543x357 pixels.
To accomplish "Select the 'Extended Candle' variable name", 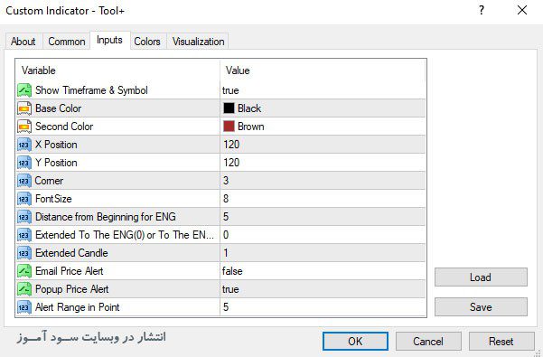I will tap(71, 253).
